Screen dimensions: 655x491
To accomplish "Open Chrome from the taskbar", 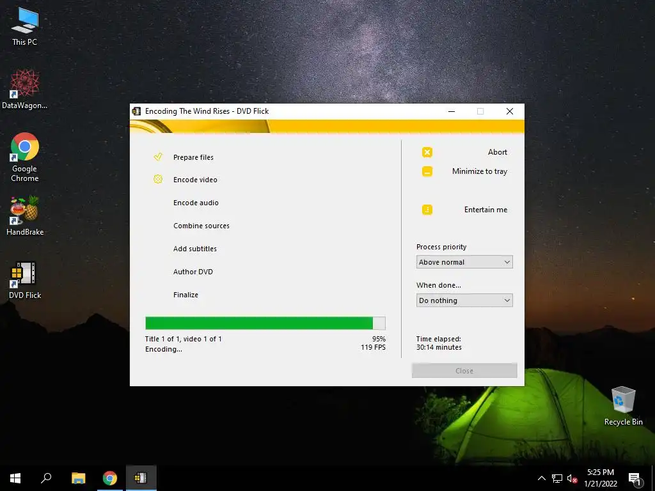I will tap(110, 478).
